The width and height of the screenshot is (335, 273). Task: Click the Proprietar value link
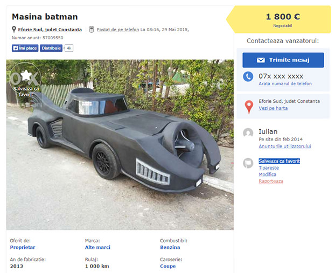[24, 248]
